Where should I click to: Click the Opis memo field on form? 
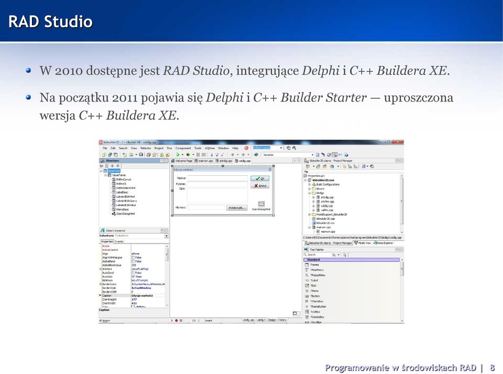pos(217,195)
